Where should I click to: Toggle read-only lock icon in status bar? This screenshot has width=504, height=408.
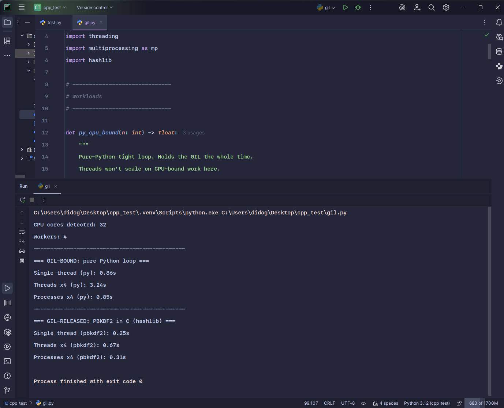pos(459,403)
